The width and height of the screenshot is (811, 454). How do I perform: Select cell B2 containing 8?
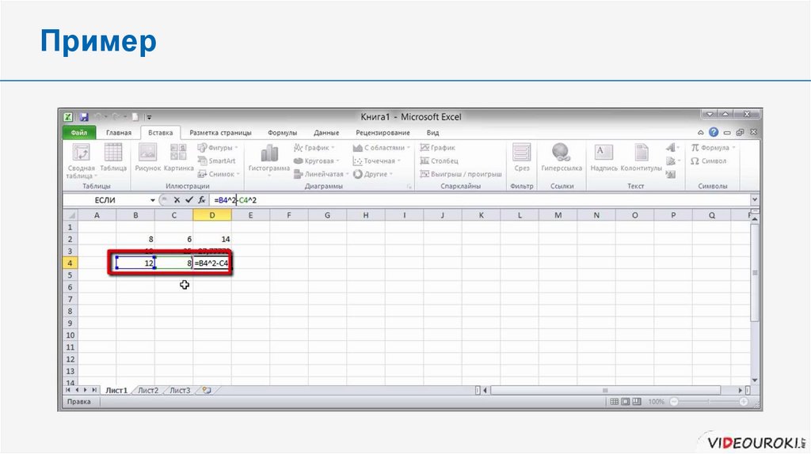click(135, 239)
